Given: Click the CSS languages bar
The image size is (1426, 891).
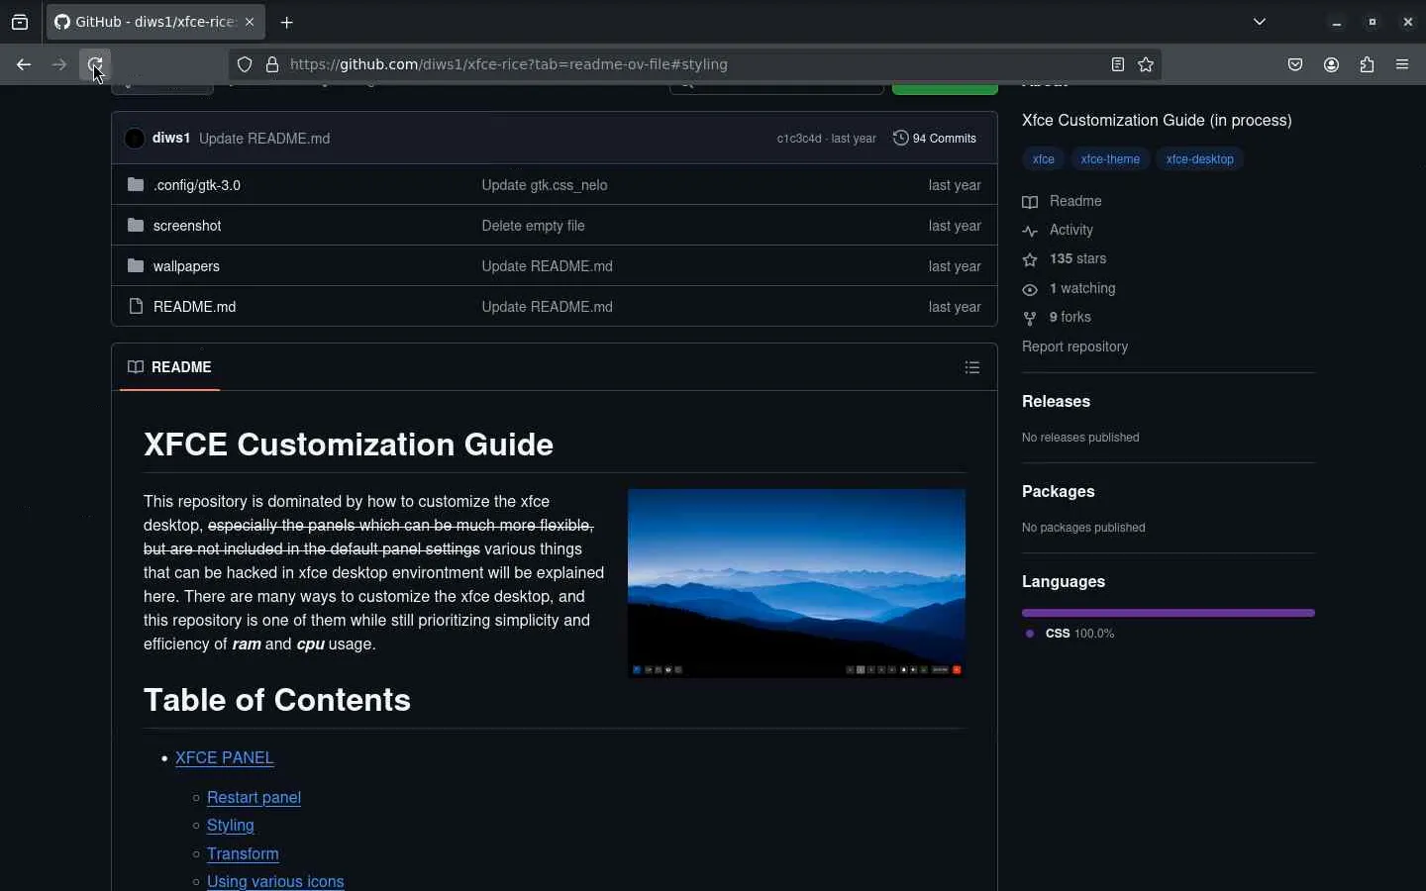Looking at the screenshot, I should [1168, 613].
